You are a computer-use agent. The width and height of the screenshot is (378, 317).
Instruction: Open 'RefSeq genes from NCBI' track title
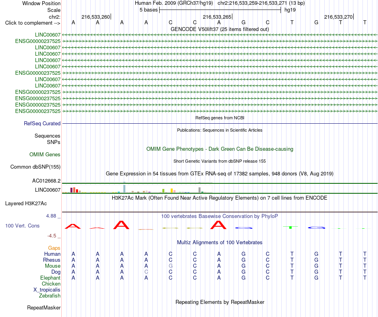click(220, 118)
